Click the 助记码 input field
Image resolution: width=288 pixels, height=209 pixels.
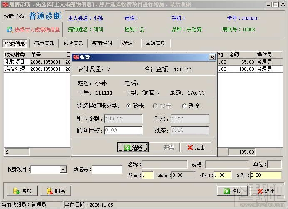point(107,170)
